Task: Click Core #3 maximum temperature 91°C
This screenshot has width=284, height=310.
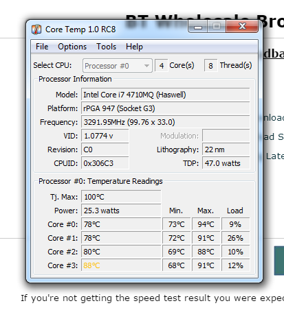Action: pyautogui.click(x=206, y=265)
